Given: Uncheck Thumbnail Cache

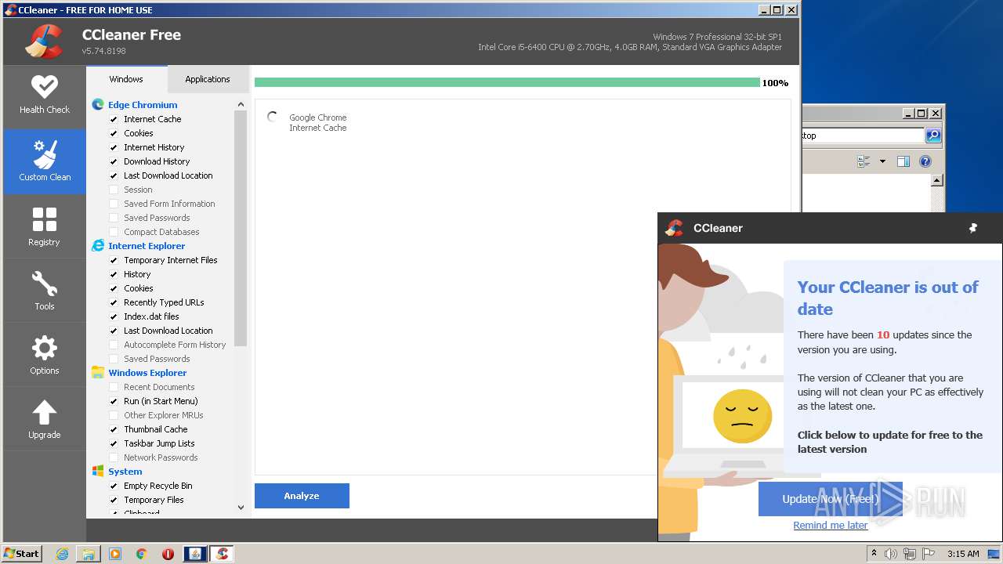Looking at the screenshot, I should click(x=114, y=429).
